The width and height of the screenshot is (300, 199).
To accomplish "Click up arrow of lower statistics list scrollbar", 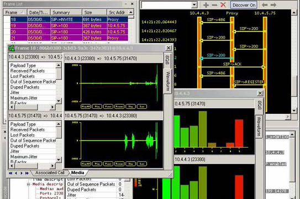I will tap(59, 124).
